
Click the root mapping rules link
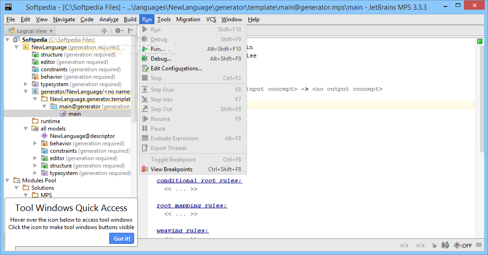click(191, 205)
